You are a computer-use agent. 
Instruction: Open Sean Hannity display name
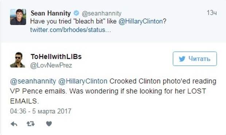[x=51, y=13]
